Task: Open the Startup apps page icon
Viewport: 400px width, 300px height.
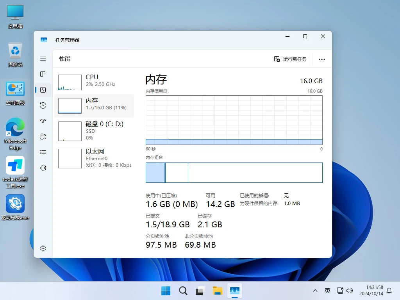Action: (43, 121)
